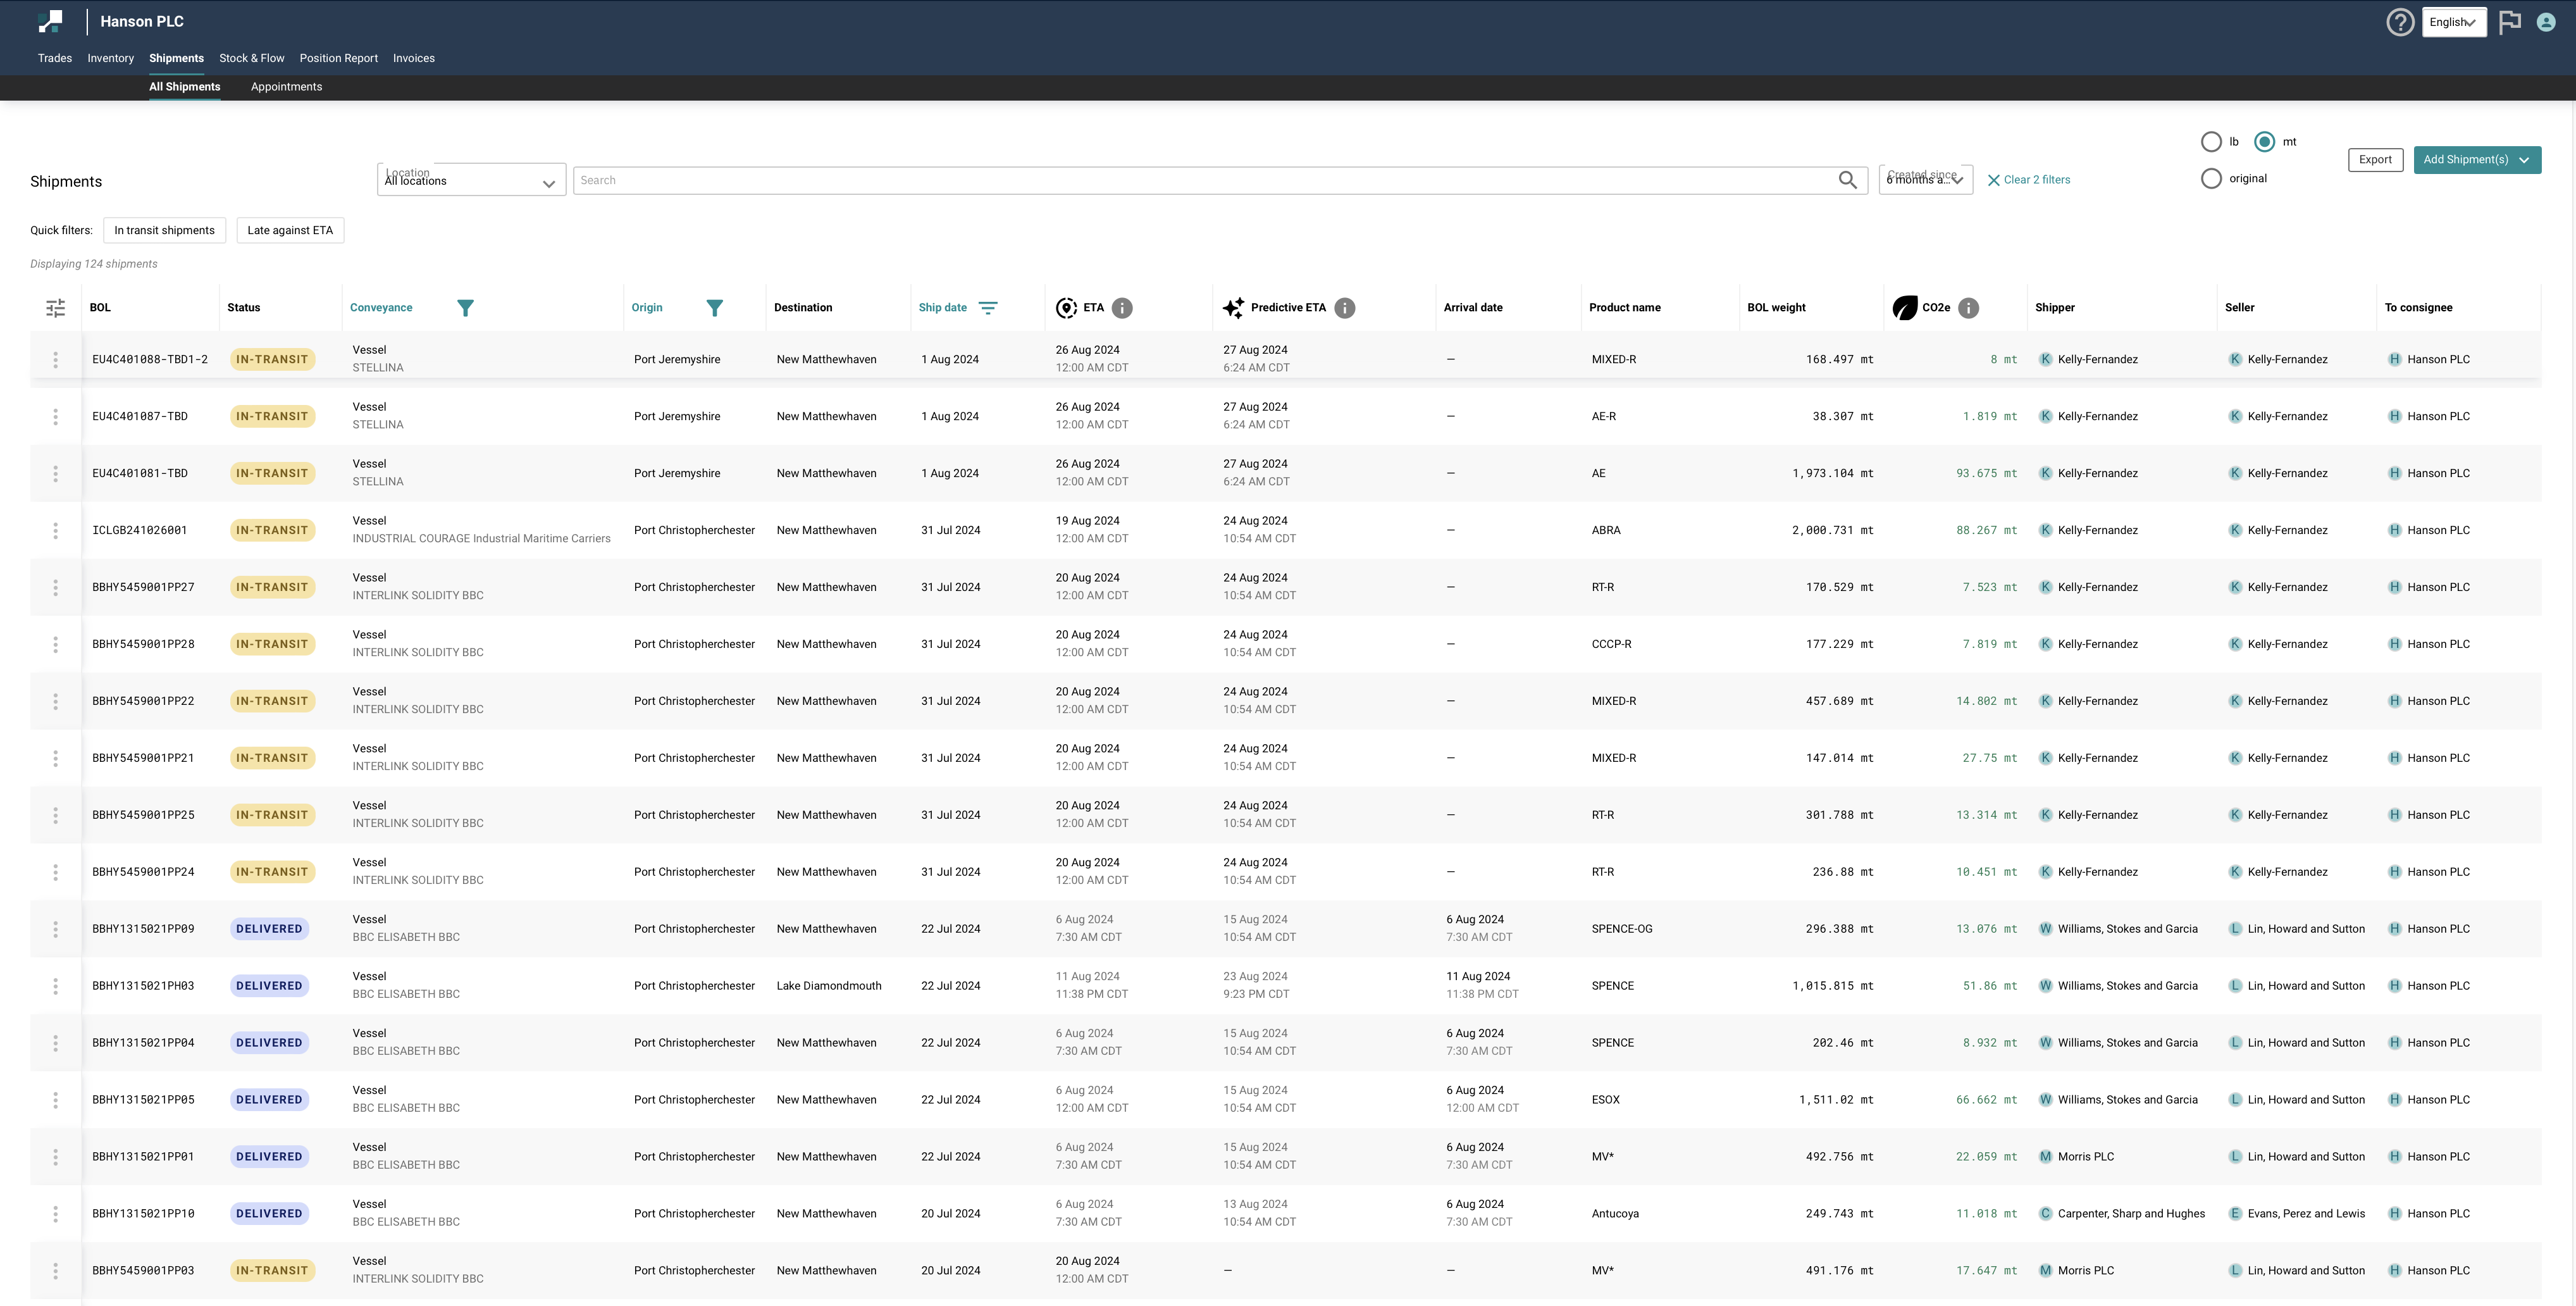Open the Position Report menu

[338, 58]
